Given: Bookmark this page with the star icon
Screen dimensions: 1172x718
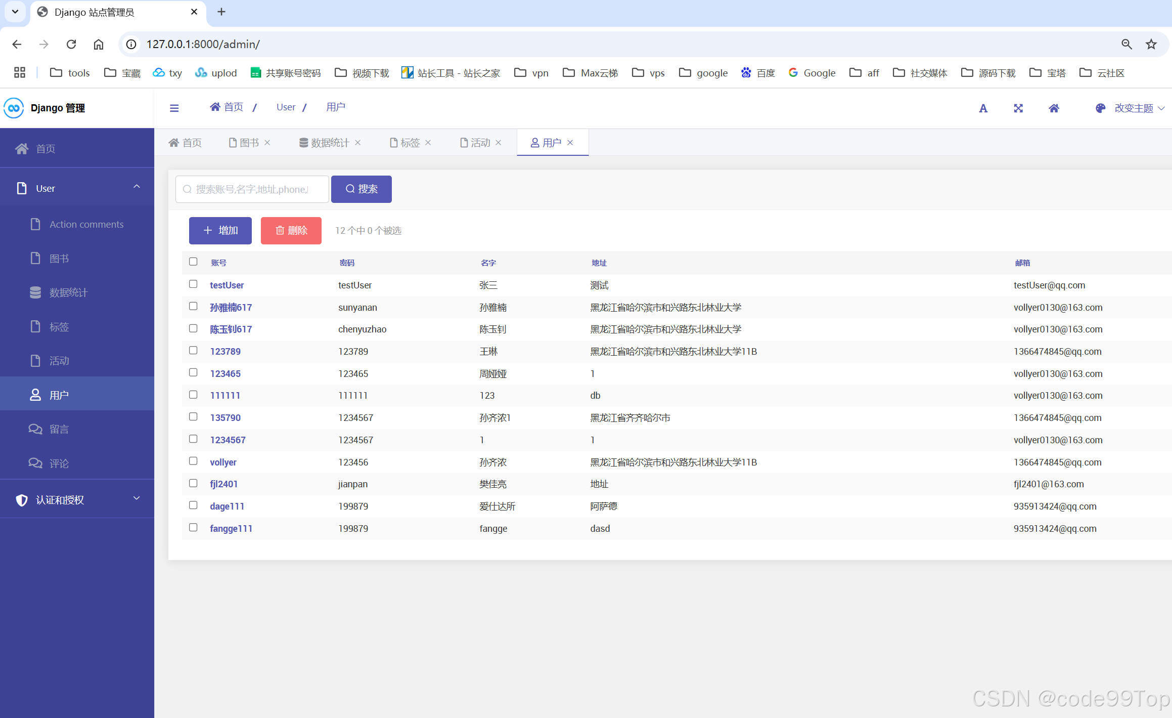Looking at the screenshot, I should point(1151,45).
